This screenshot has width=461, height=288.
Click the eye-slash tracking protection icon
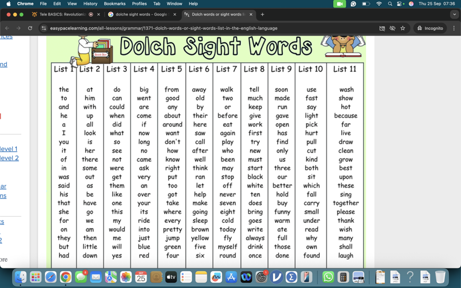(392, 28)
